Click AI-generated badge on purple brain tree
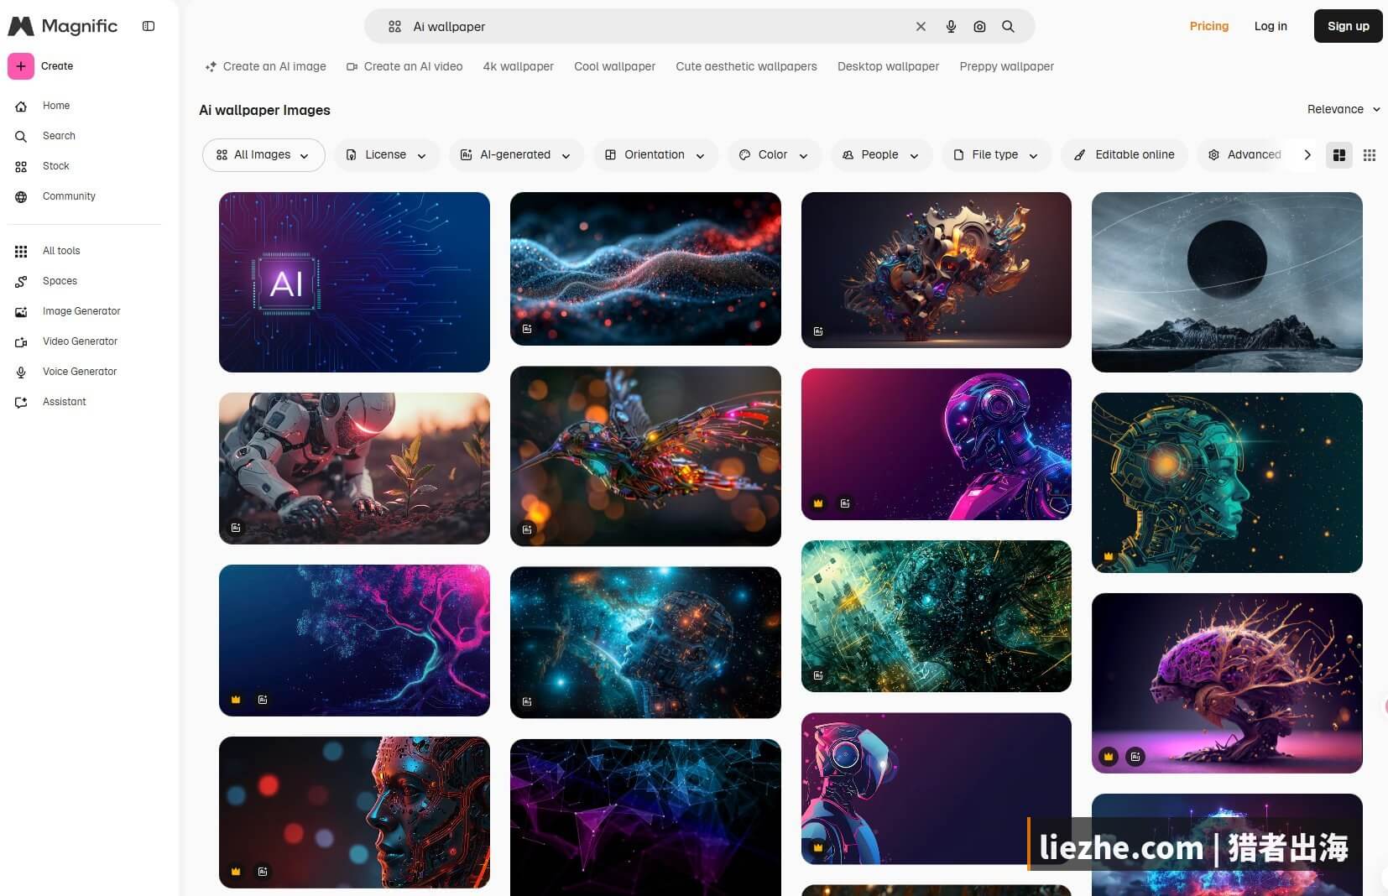The height and width of the screenshot is (896, 1388). 1135,757
